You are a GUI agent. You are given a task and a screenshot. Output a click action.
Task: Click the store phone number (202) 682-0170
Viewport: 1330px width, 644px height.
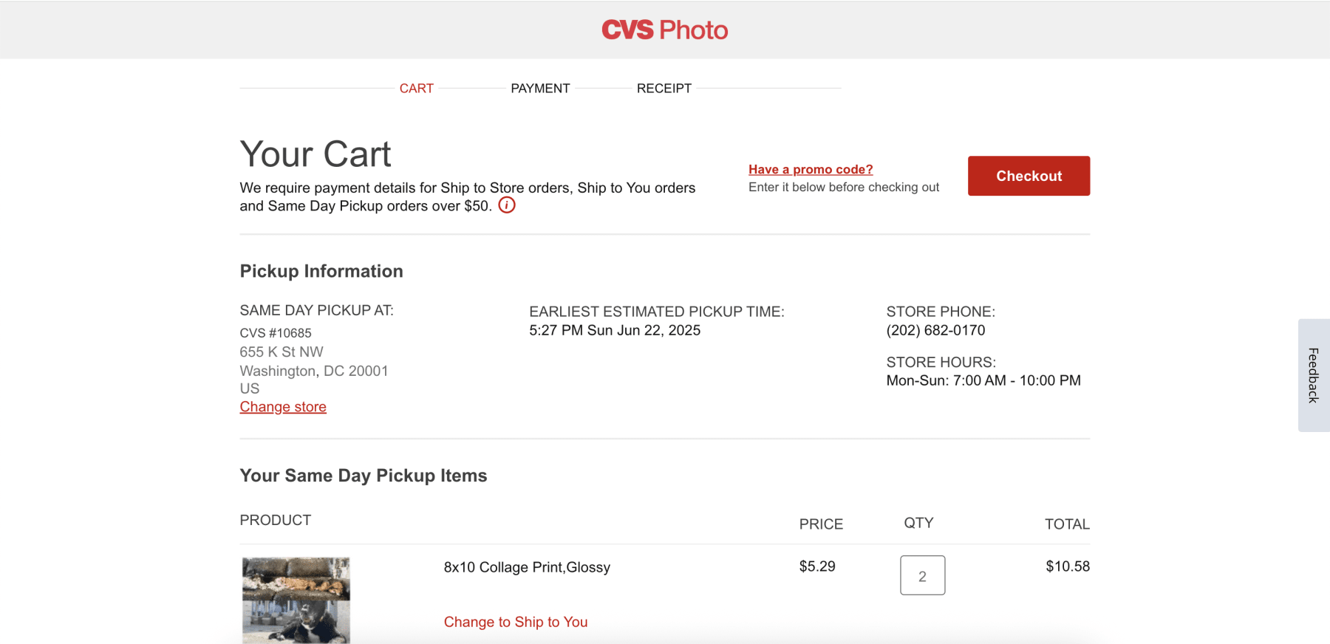pyautogui.click(x=935, y=330)
